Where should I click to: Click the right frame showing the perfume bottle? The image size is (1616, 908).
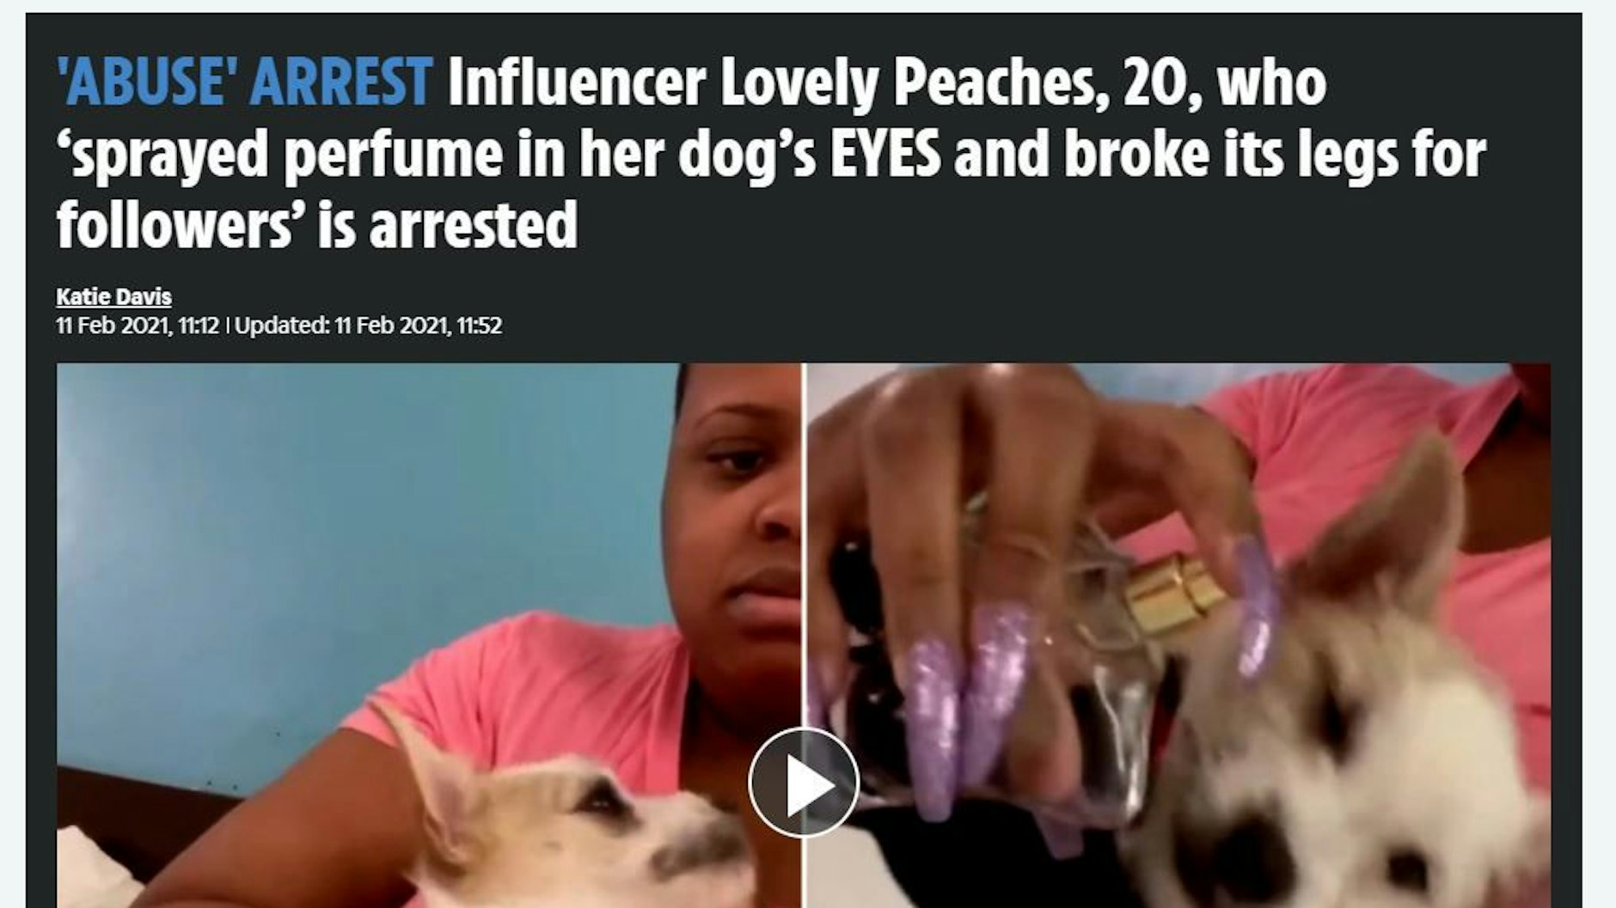coord(1178,636)
